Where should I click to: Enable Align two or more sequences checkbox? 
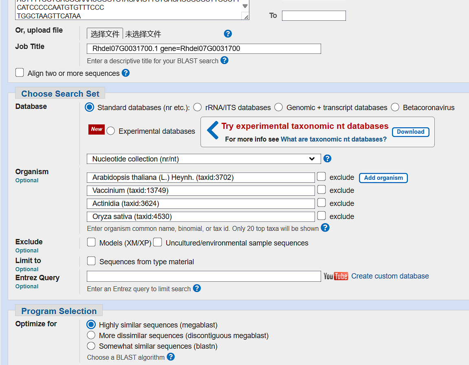tap(20, 73)
